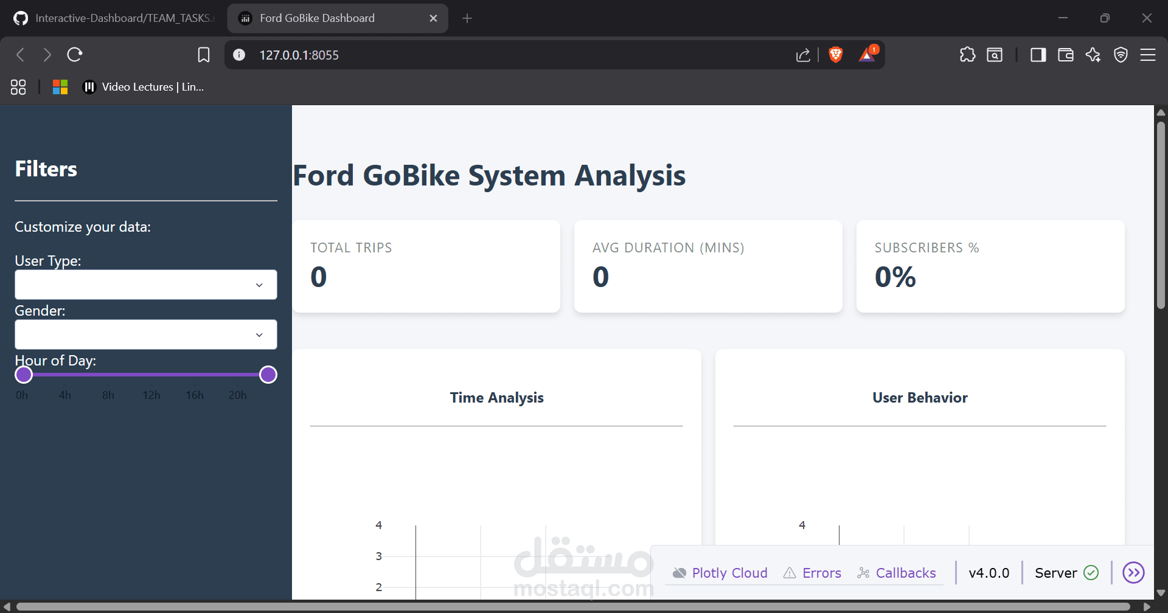Screen dimensions: 1168x613
Task: Open the Brave Shields panel
Action: click(836, 55)
